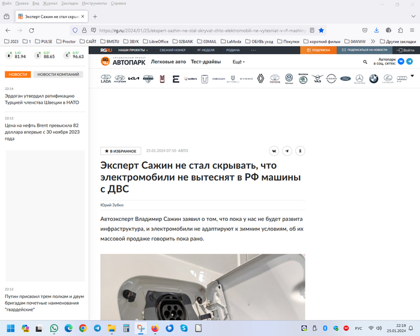Add article to В ИЗБРАННОЕ
The image size is (420, 336).
click(121, 151)
